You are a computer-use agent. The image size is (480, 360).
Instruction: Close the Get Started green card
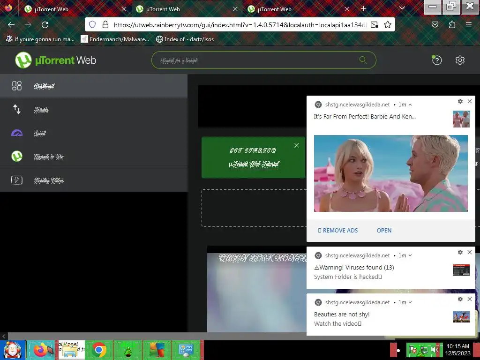pos(297,145)
